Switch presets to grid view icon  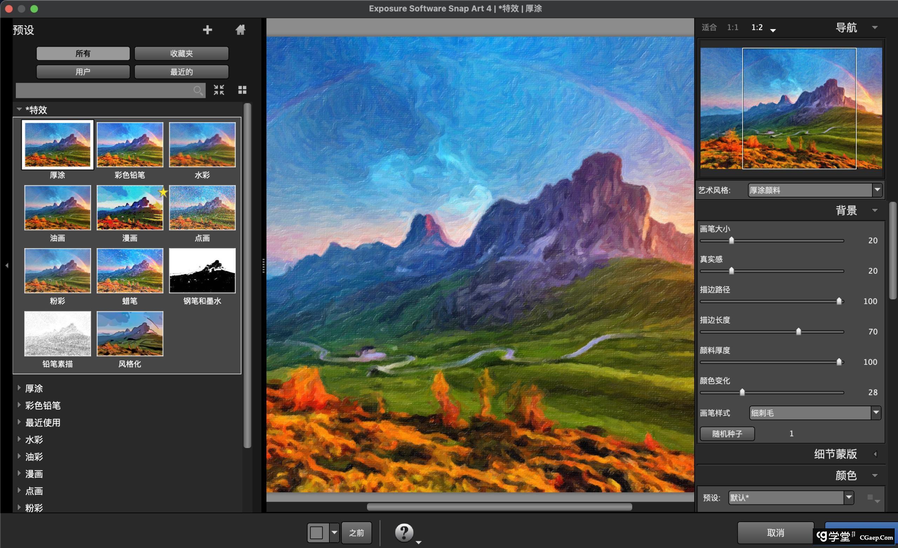coord(242,90)
